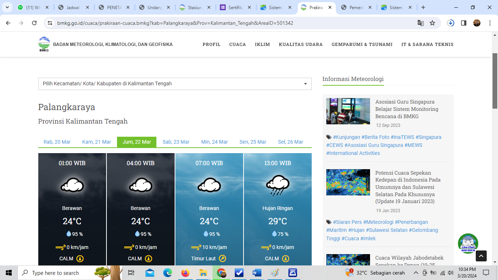The height and width of the screenshot is (280, 498).
Task: Open the Google Translate icon in address bar
Action: [421, 23]
